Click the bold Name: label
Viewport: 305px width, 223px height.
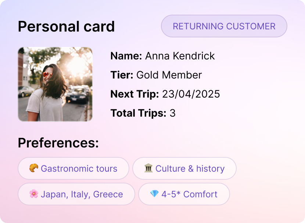pos(126,56)
